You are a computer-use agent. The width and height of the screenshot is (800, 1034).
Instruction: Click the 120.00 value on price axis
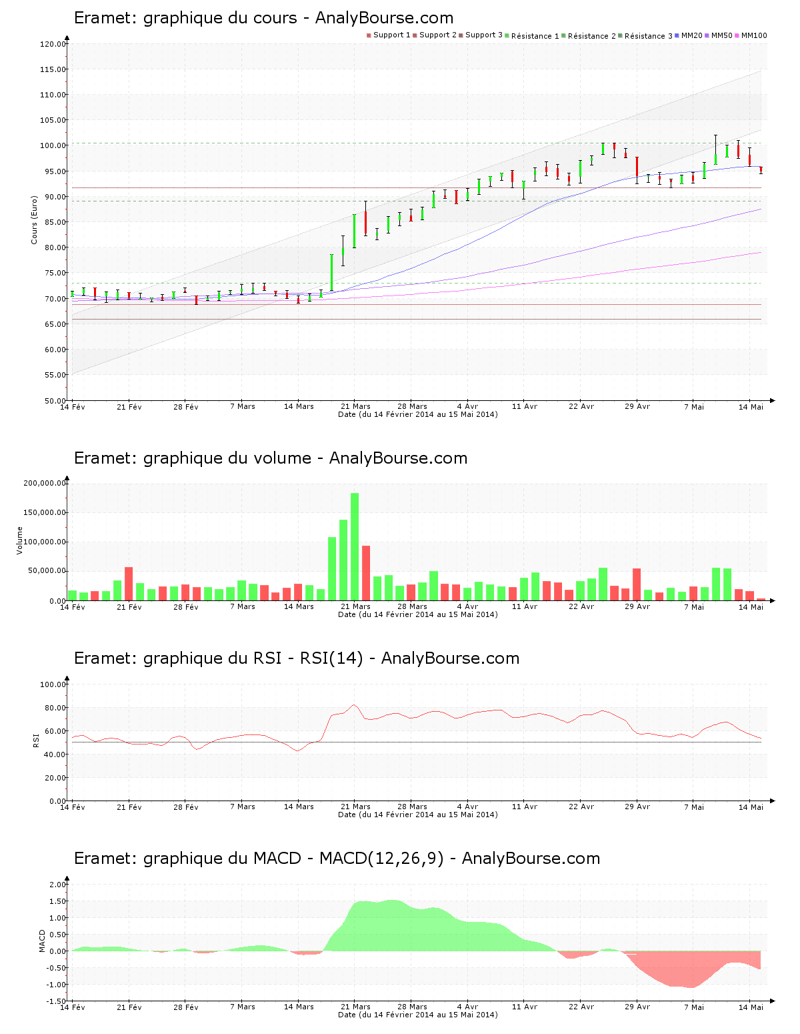tap(53, 44)
